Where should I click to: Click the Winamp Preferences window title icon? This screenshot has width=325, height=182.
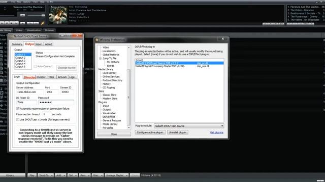97,40
